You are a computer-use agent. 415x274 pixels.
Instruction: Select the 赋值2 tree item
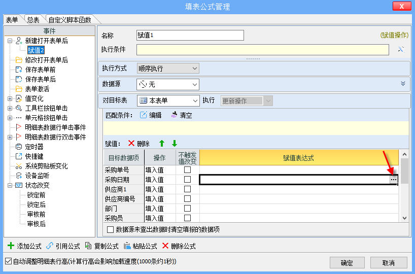pyautogui.click(x=36, y=50)
